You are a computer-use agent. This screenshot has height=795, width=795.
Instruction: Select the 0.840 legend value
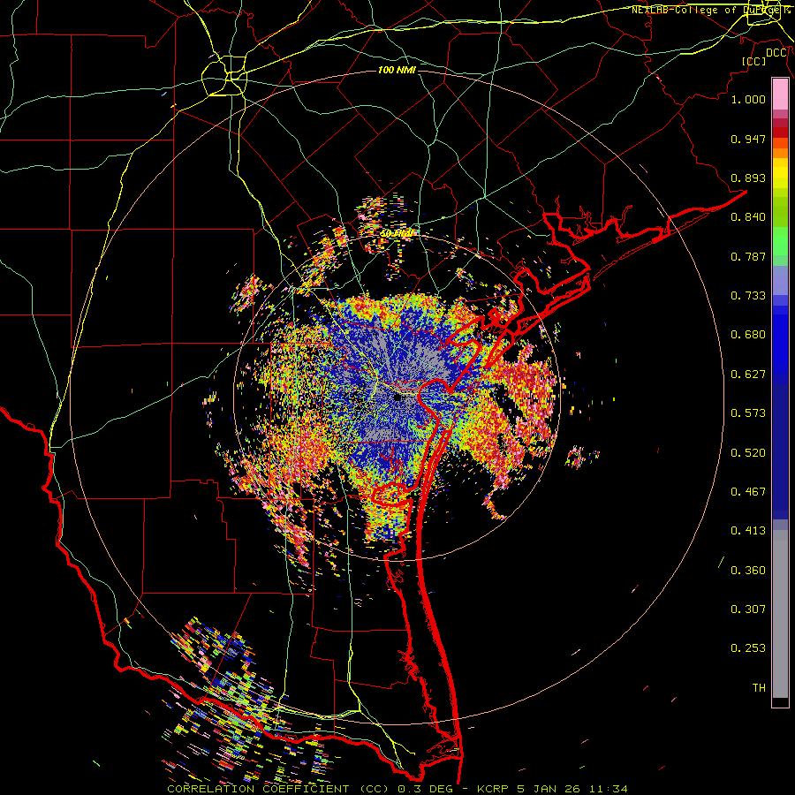(748, 217)
